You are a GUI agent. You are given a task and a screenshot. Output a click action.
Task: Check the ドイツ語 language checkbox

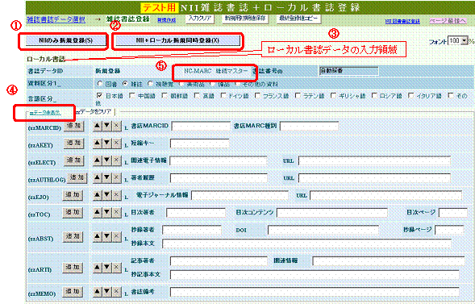pyautogui.click(x=223, y=96)
